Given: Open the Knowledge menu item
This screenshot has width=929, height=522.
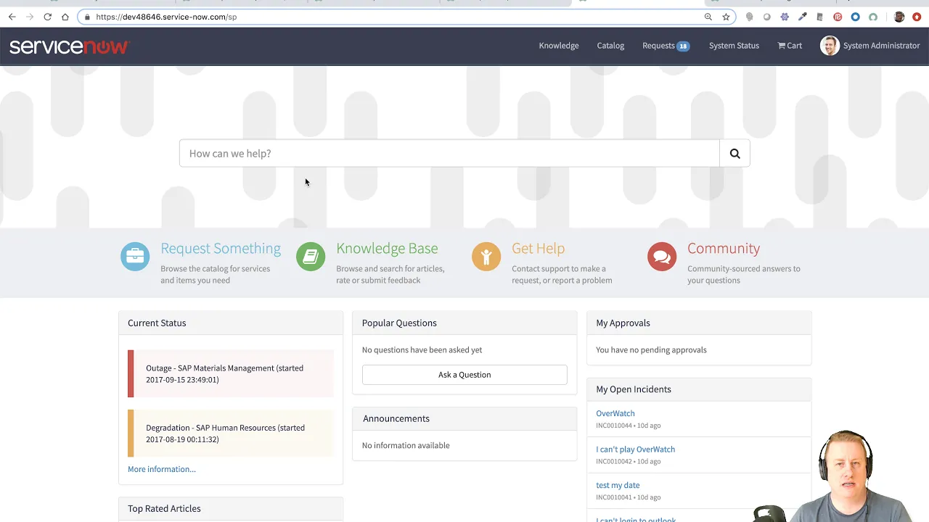Looking at the screenshot, I should click(559, 45).
